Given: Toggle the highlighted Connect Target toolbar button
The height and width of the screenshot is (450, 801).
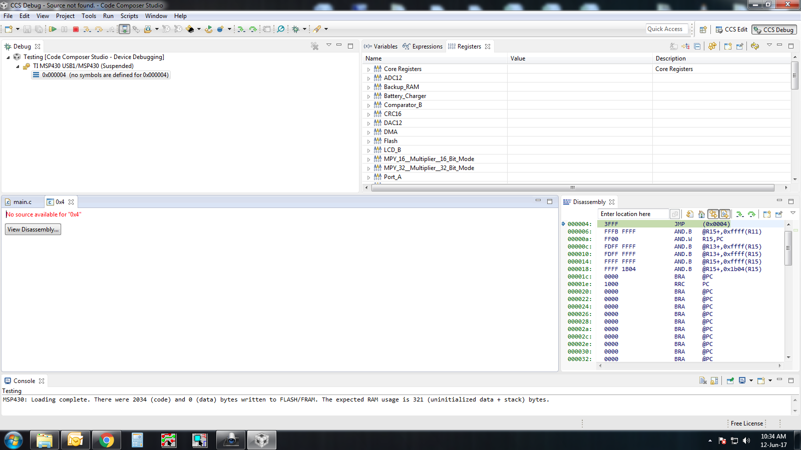Looking at the screenshot, I should tap(124, 29).
